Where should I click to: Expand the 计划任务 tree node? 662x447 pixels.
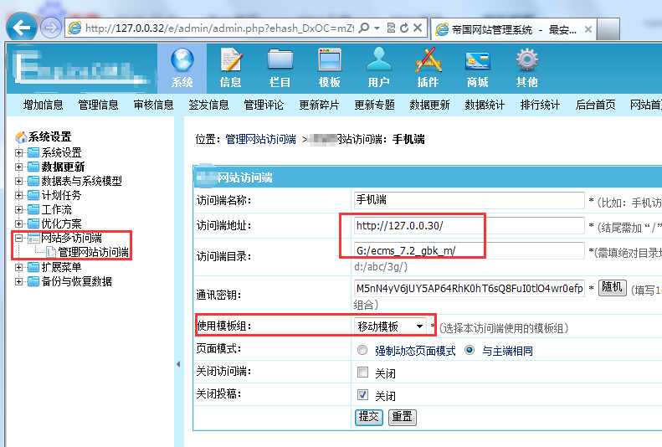pos(18,195)
